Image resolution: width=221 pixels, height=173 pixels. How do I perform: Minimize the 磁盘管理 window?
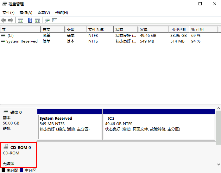coord(186,4)
